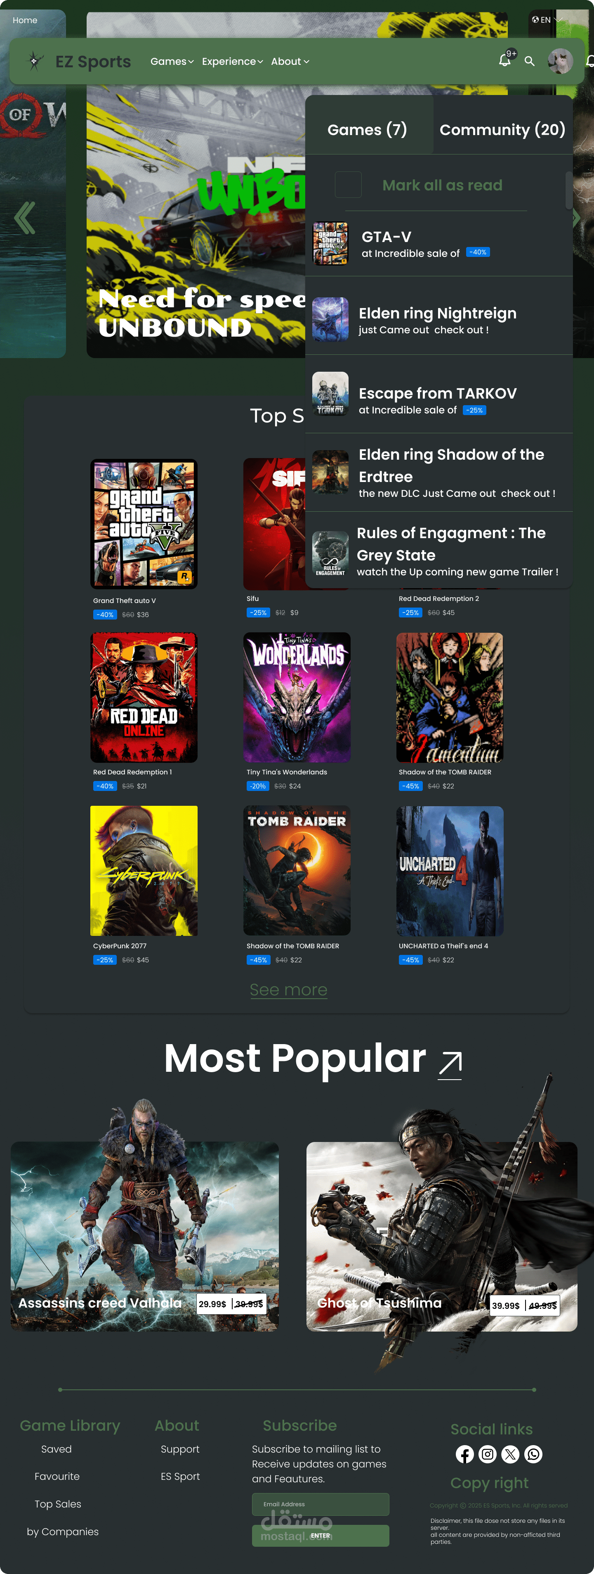
Task: Open the Facebook social link icon
Action: point(464,1454)
